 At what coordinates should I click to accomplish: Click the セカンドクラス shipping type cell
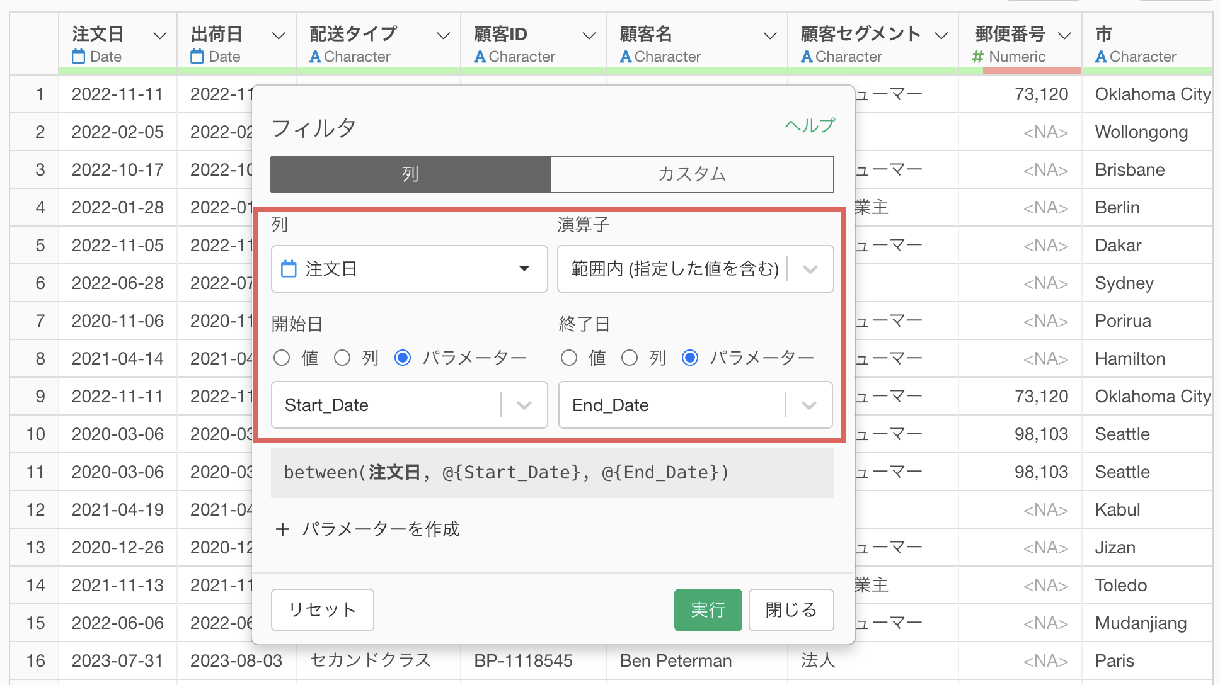click(378, 661)
